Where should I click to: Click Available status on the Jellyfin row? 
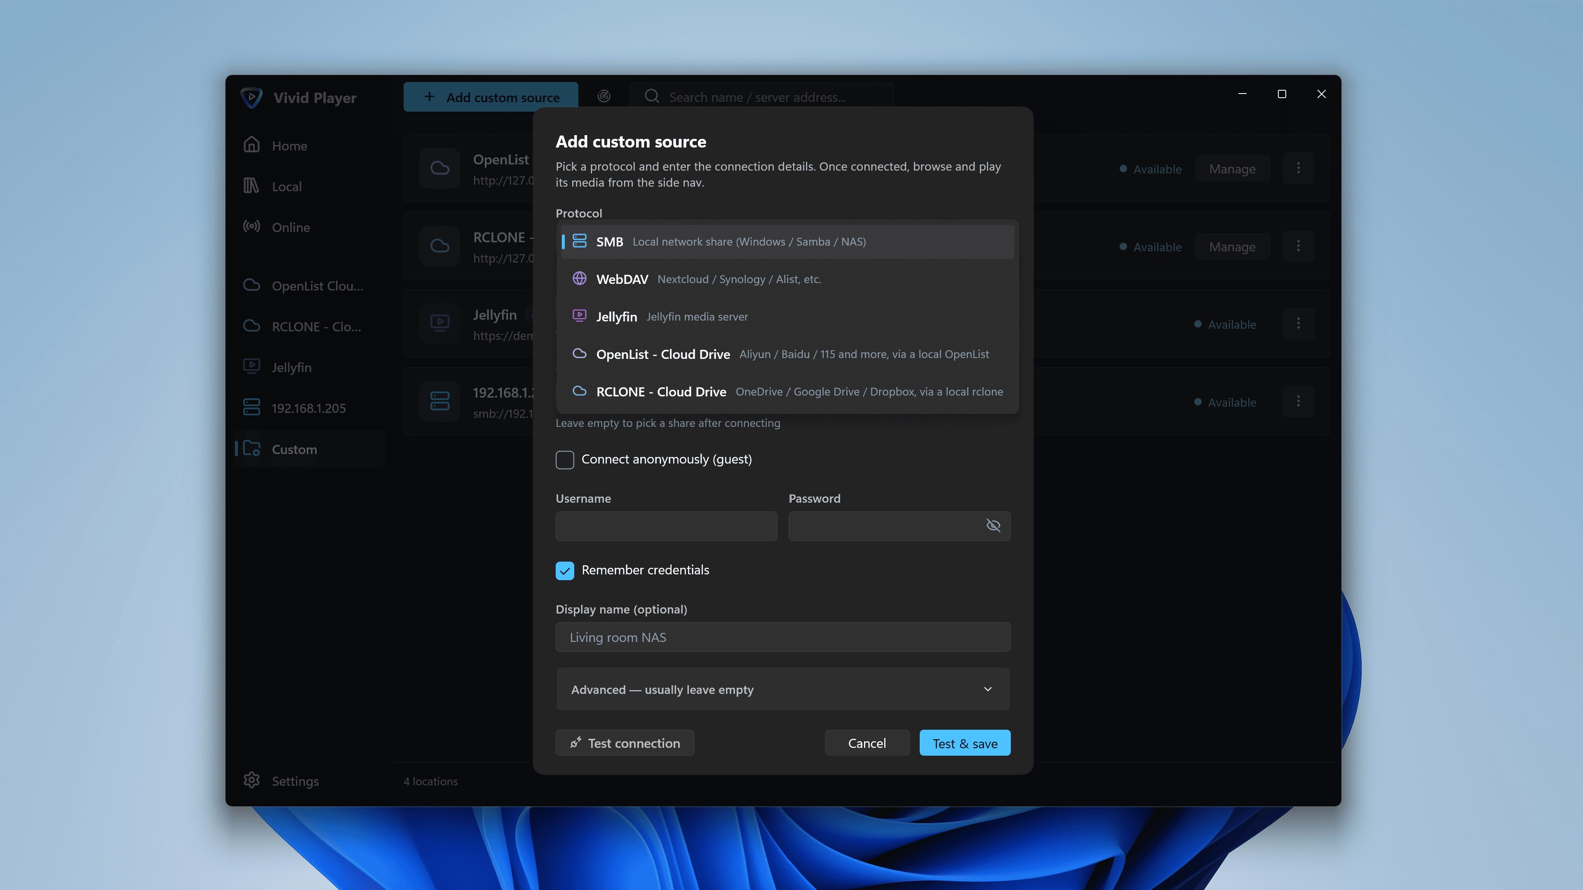[1225, 324]
